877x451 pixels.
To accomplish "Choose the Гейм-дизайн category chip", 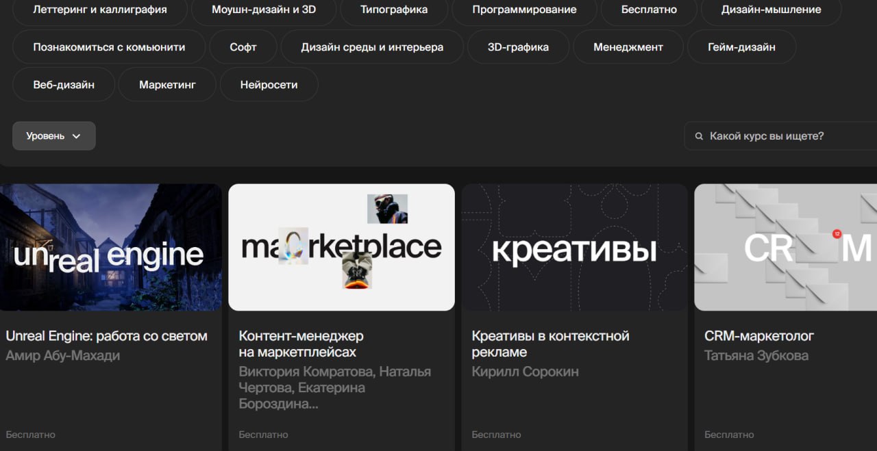I will [x=741, y=47].
